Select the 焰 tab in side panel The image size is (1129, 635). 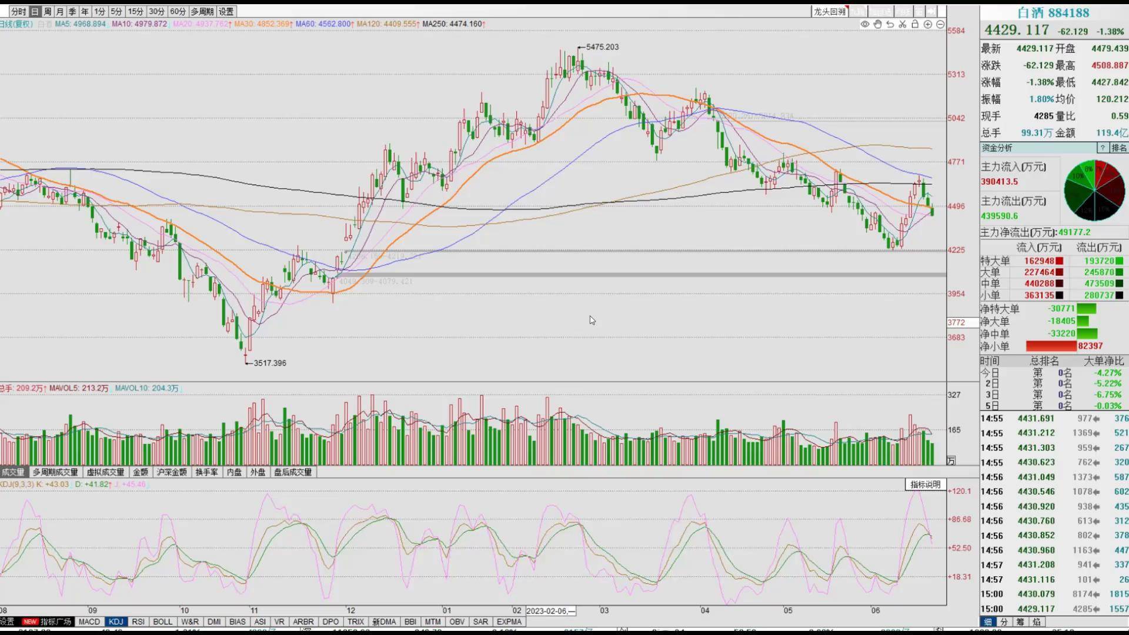click(x=1036, y=622)
